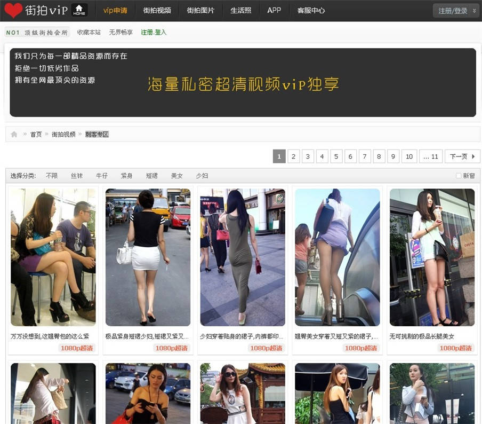The height and width of the screenshot is (424, 482).
Task: Click the red heart site logo
Action: [13, 10]
